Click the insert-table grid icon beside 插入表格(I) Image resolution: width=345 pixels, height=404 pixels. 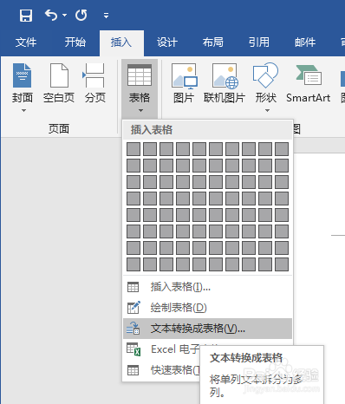point(133,287)
